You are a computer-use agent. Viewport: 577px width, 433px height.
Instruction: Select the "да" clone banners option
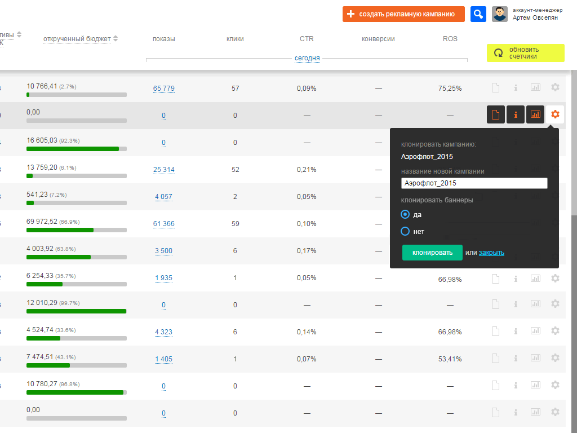405,214
